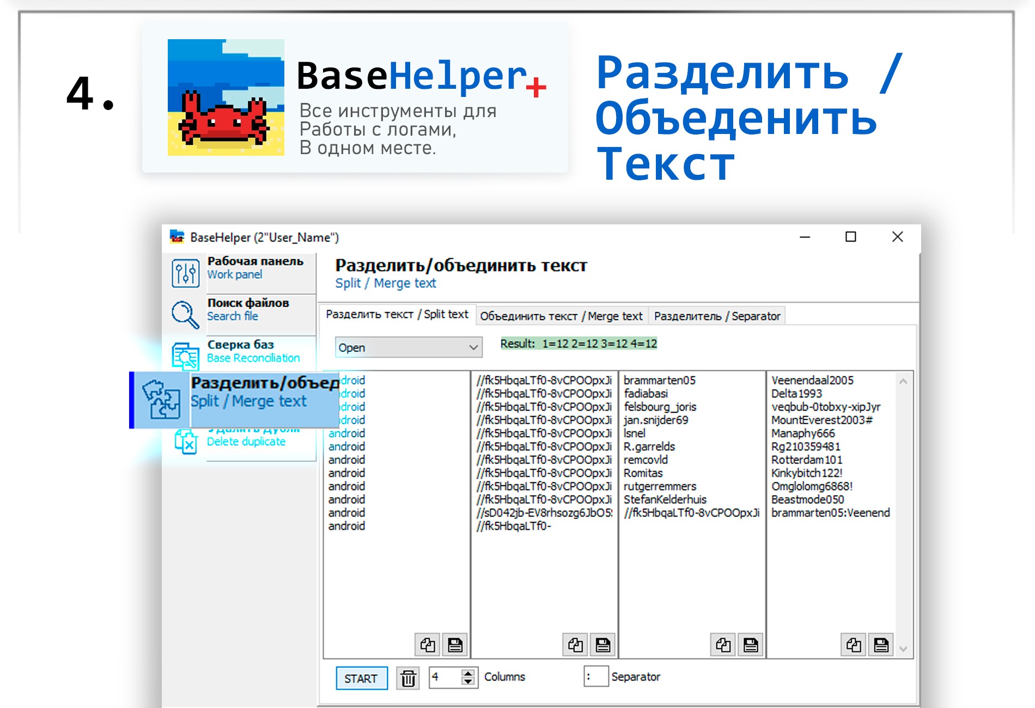Save the brammarten05 column to file
Screen dimensions: 1035x708
pyautogui.click(x=750, y=645)
